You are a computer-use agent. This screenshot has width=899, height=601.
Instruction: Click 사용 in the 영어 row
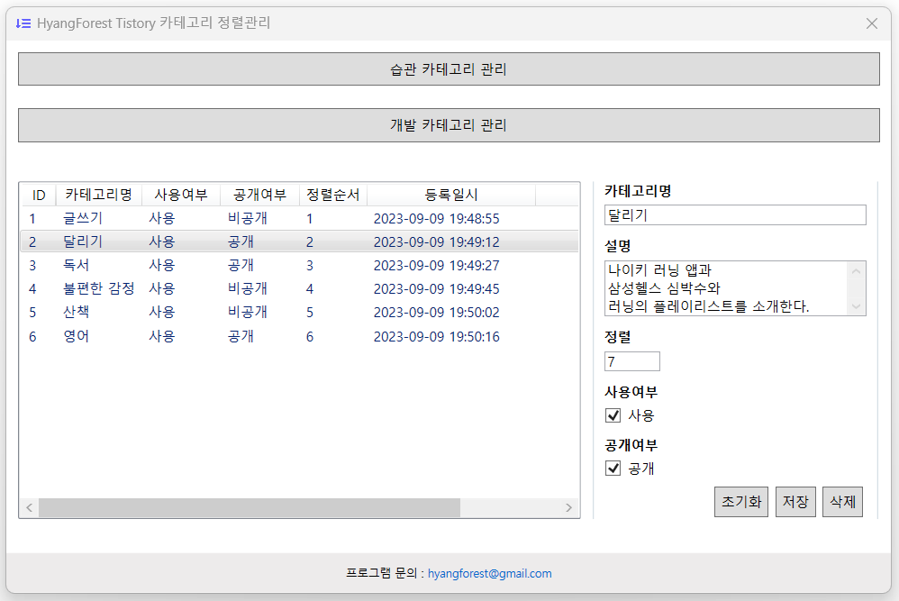click(x=161, y=336)
